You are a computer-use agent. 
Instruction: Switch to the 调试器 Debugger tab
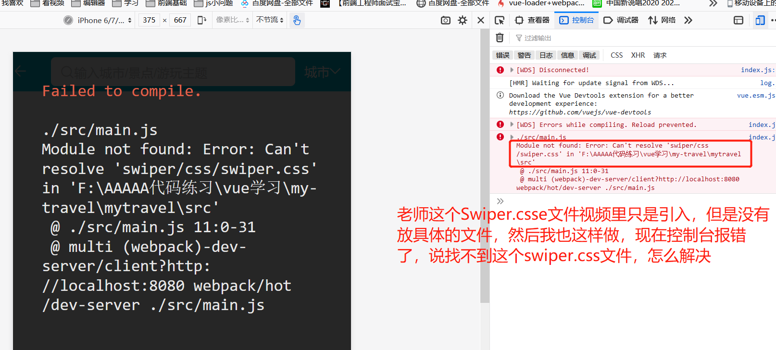point(621,20)
